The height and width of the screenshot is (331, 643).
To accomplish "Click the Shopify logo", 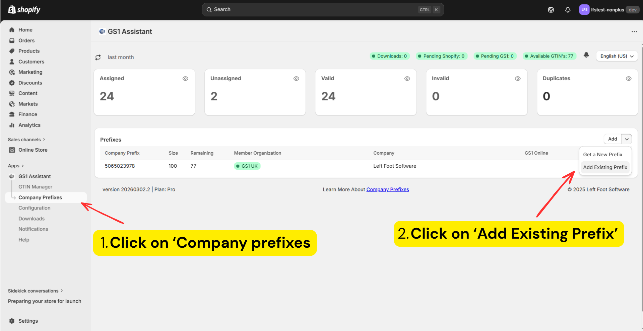I will (24, 10).
